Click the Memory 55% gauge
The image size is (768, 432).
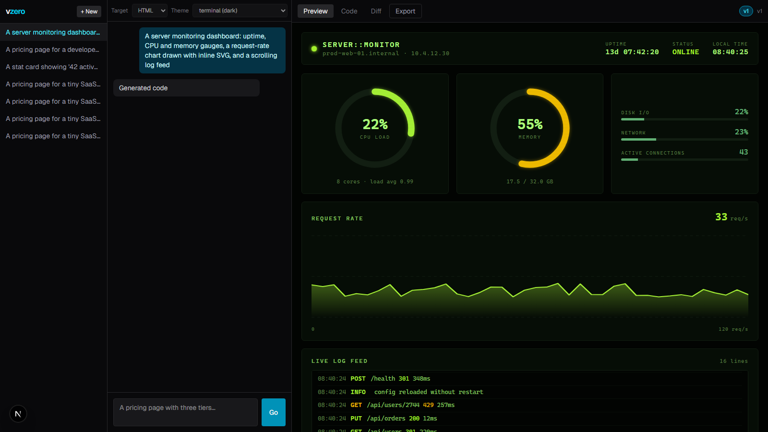[x=530, y=128]
